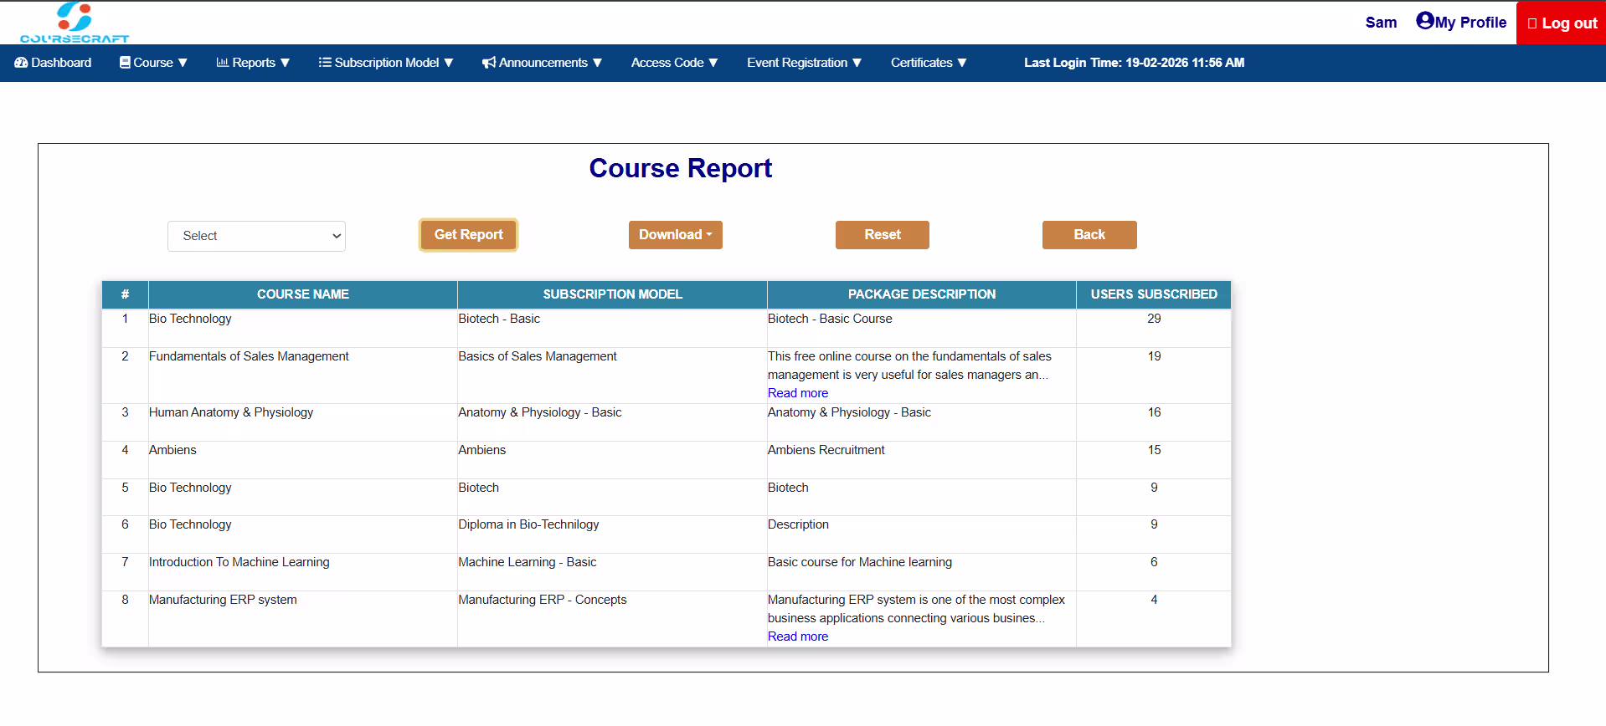Open the Certificates menu
1606x726 pixels.
(x=929, y=63)
